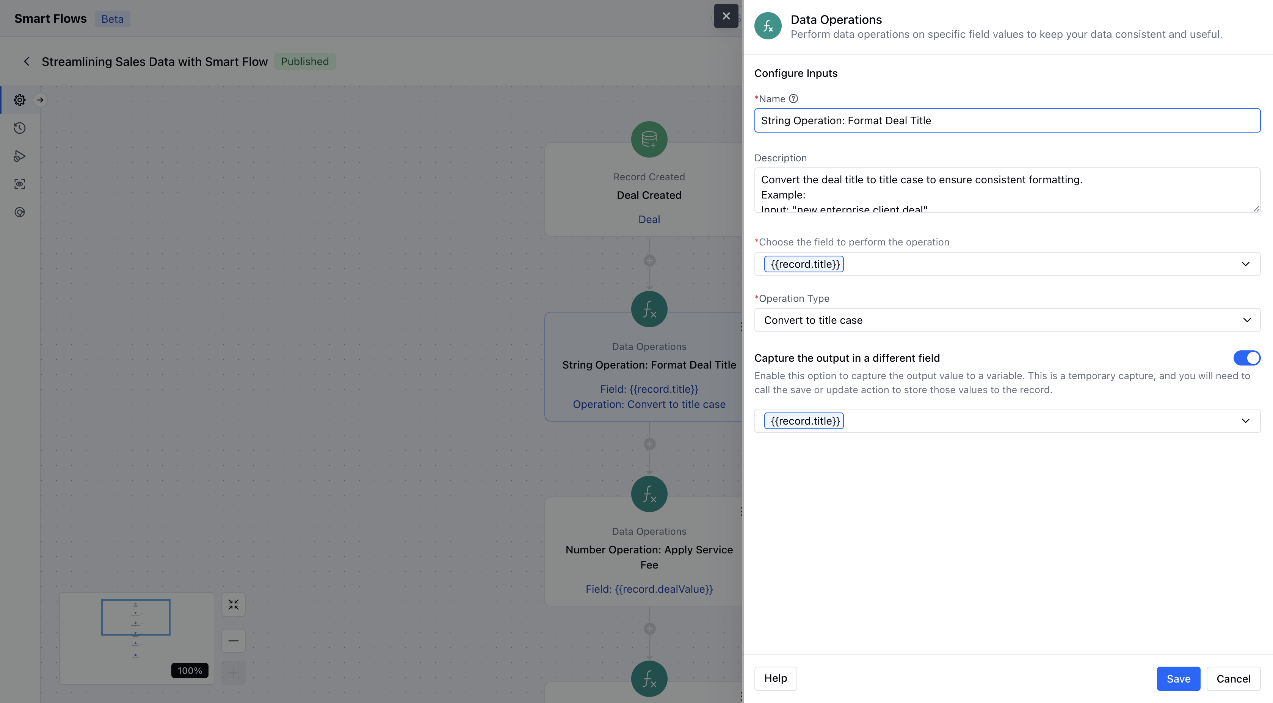Expand the Operation Type dropdown
The width and height of the screenshot is (1273, 703).
(x=1246, y=320)
